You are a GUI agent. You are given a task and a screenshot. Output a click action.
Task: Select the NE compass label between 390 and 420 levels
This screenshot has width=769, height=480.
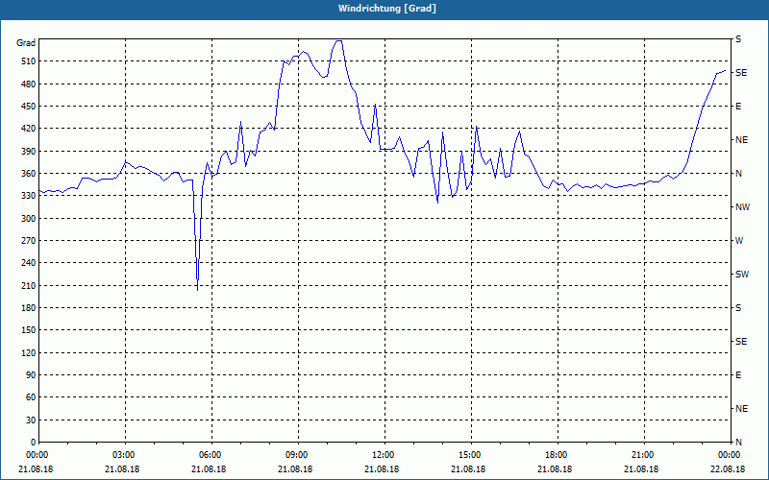(741, 140)
